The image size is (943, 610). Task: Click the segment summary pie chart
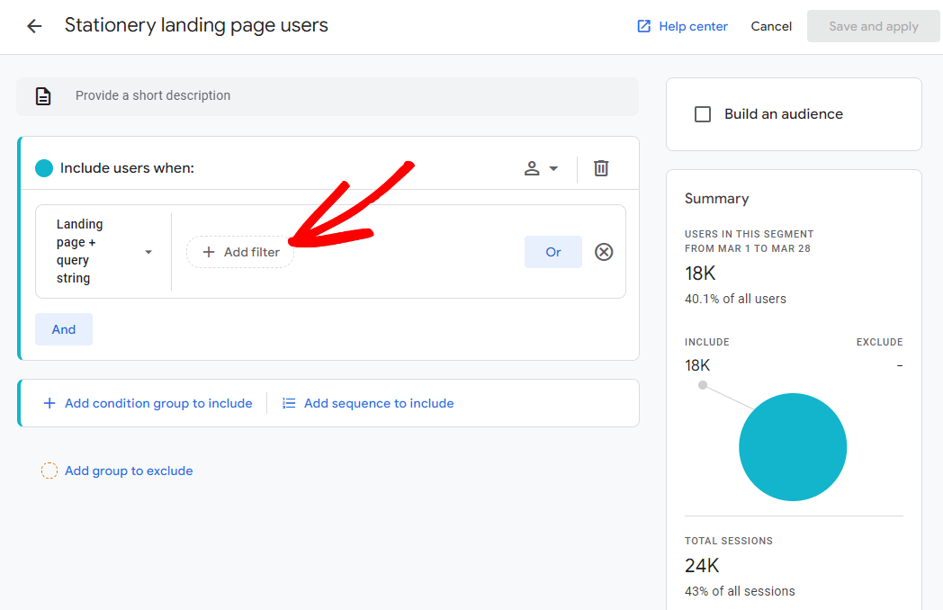[x=793, y=446]
